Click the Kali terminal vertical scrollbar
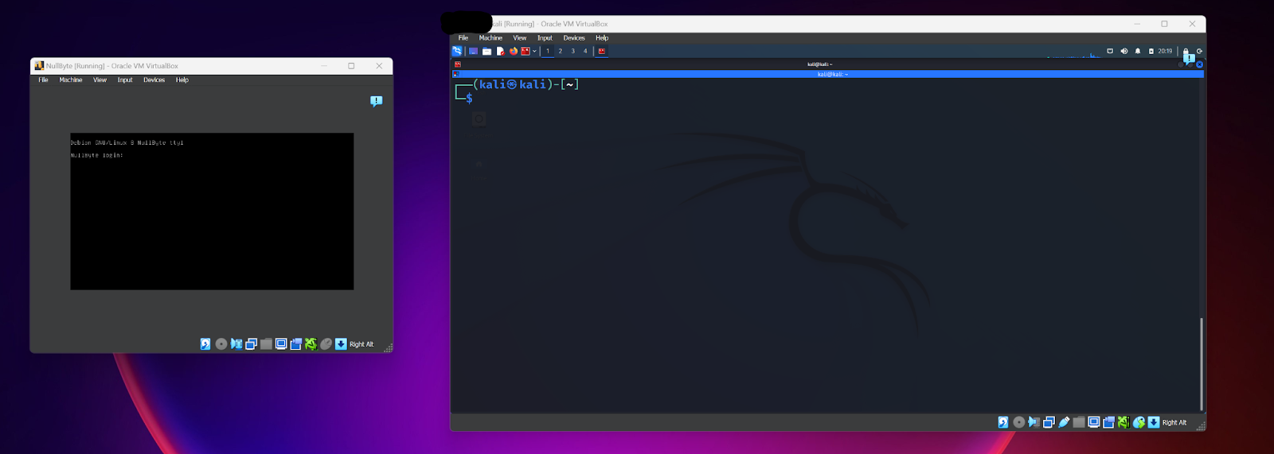Image resolution: width=1274 pixels, height=454 pixels. pos(1201,363)
